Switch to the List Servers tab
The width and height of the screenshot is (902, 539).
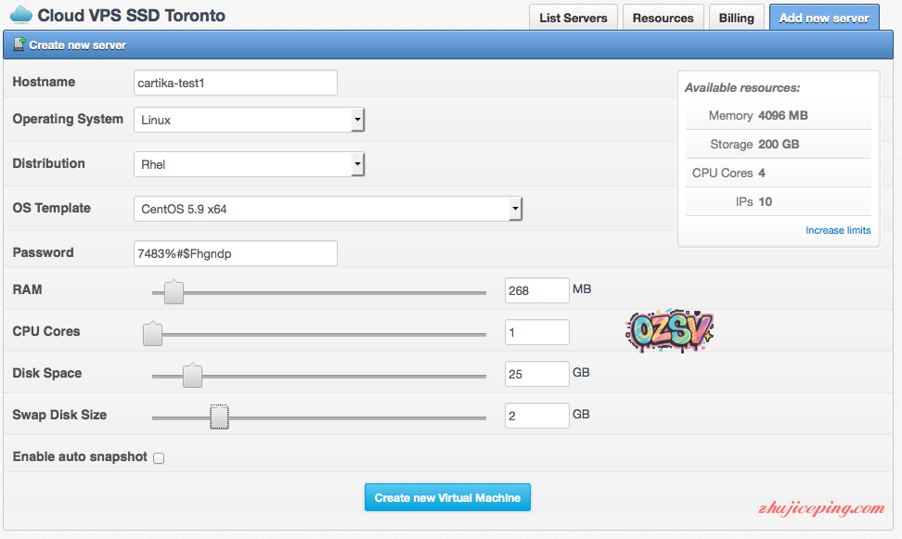pos(573,18)
